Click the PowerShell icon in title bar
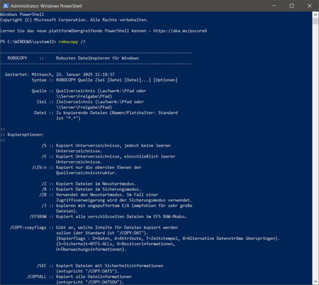 [6, 6]
